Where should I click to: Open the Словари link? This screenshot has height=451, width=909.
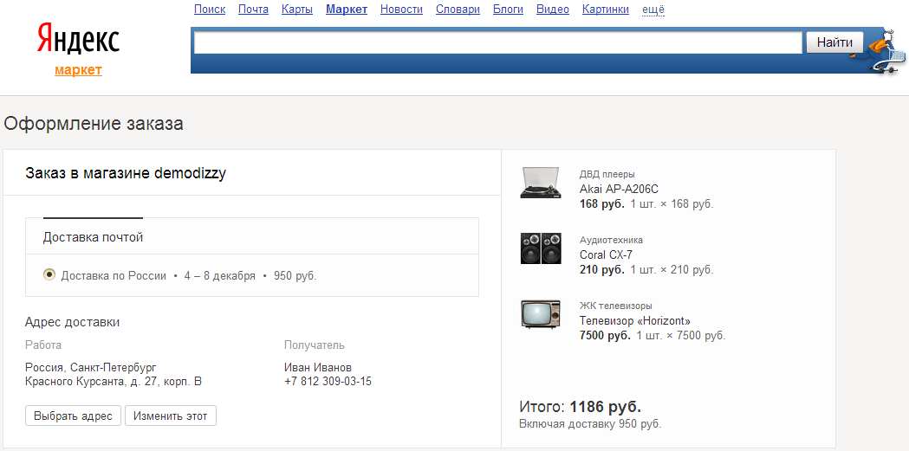[458, 10]
